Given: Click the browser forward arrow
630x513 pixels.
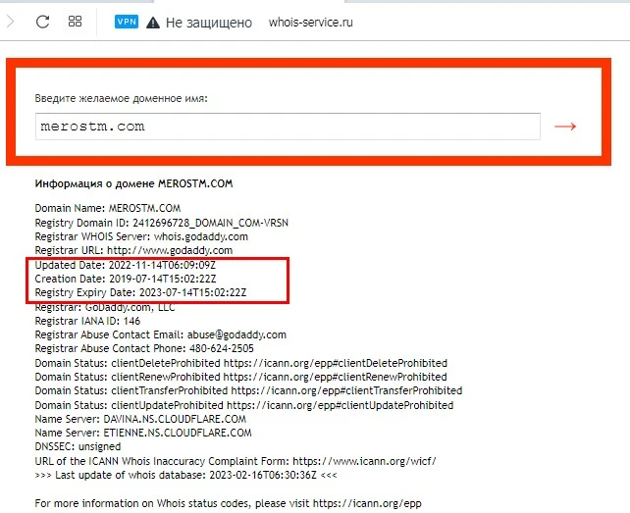Looking at the screenshot, I should point(10,22).
